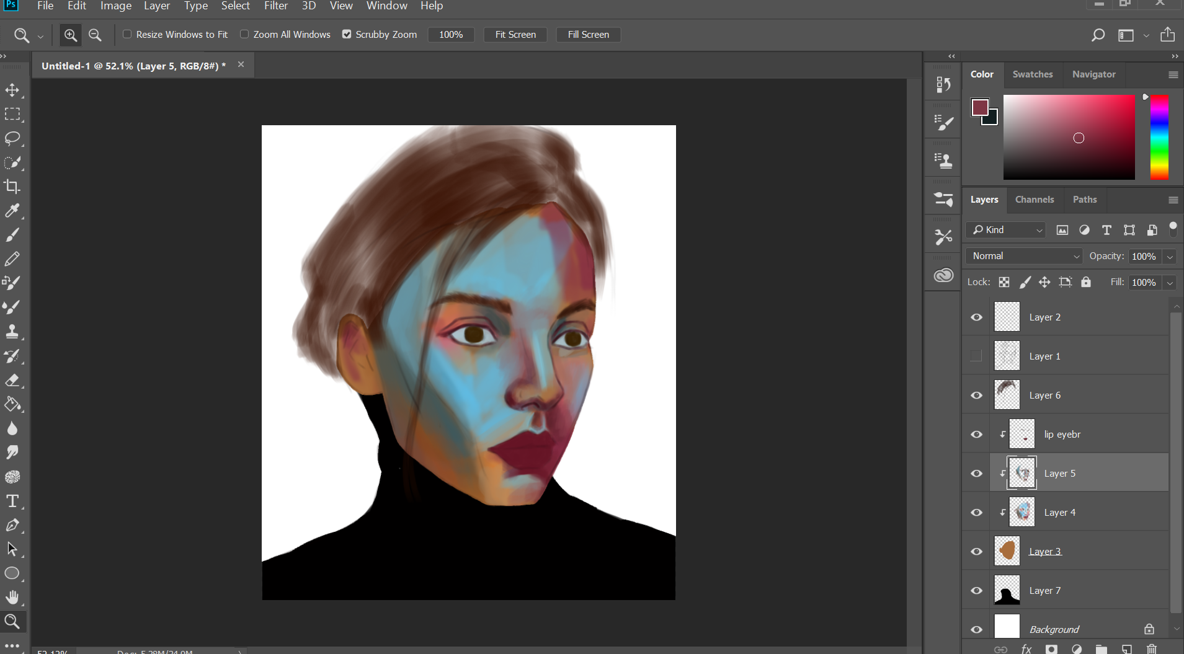The width and height of the screenshot is (1184, 654).
Task: Hide Layer 5 visibility eye
Action: 976,474
